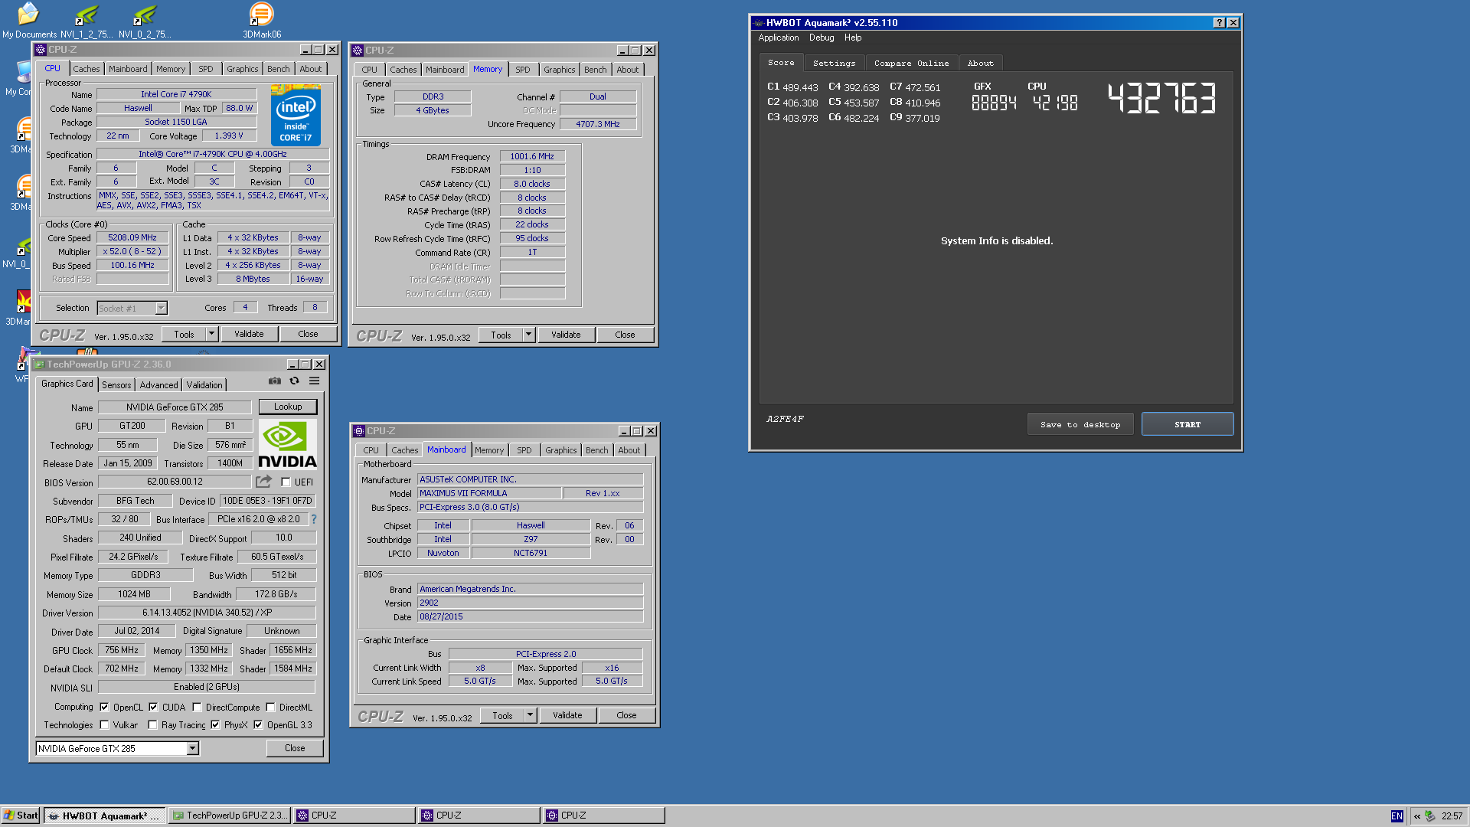
Task: Click the GPU name field NVIDIA GeForce GTX 285
Action: (175, 407)
